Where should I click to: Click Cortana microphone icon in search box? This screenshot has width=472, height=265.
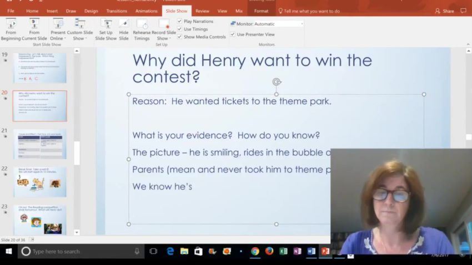tap(137, 251)
